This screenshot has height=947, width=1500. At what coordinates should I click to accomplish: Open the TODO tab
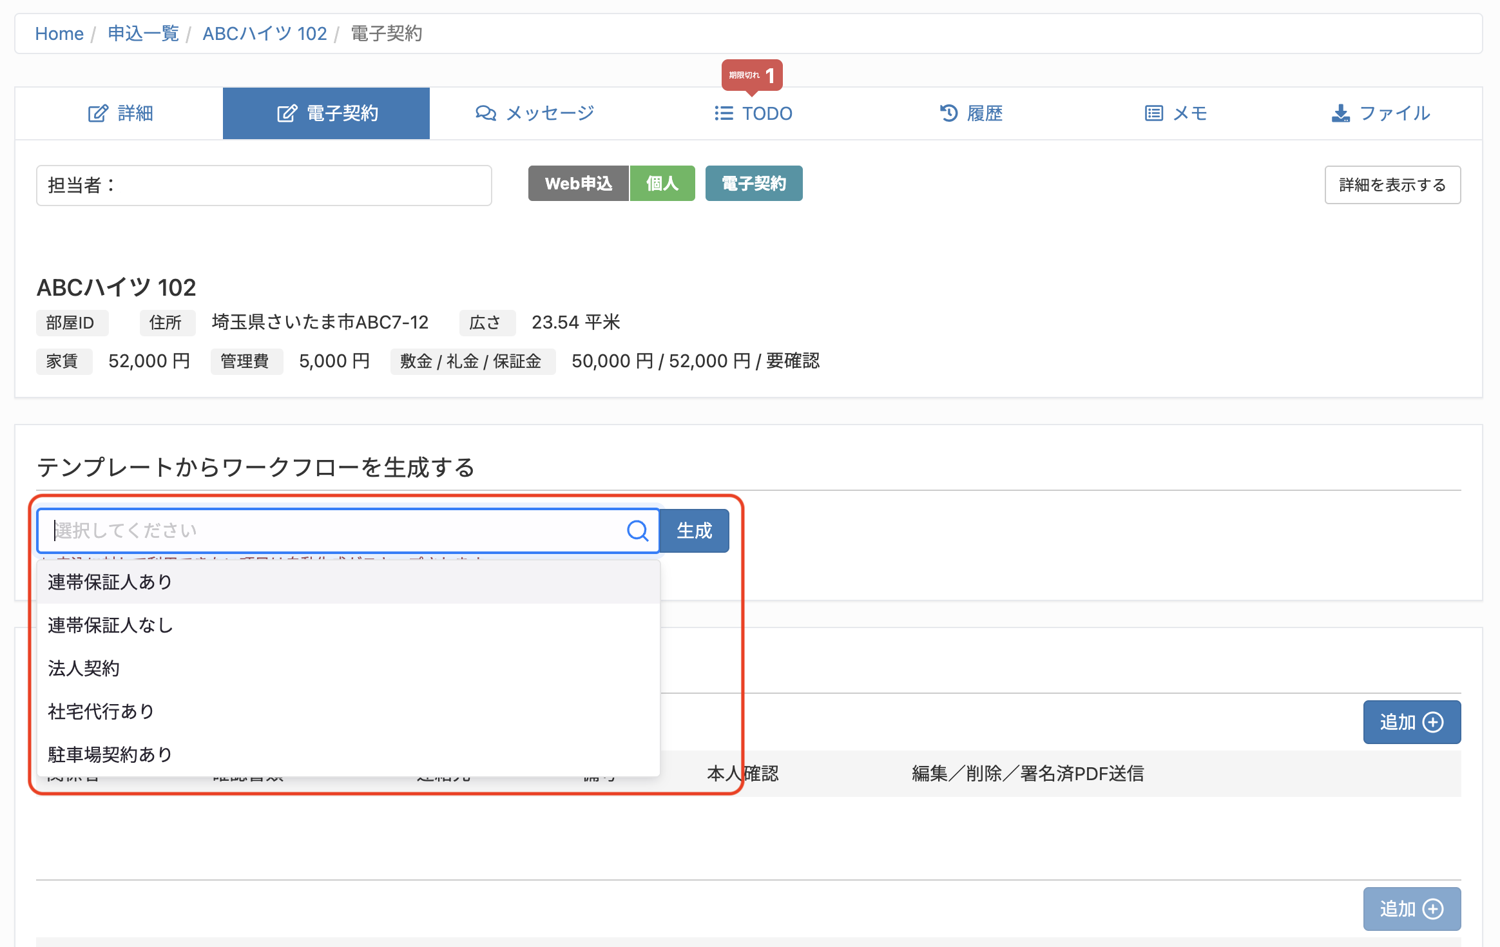pos(753,113)
